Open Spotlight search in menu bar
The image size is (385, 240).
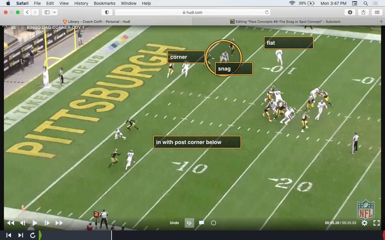(366, 3)
